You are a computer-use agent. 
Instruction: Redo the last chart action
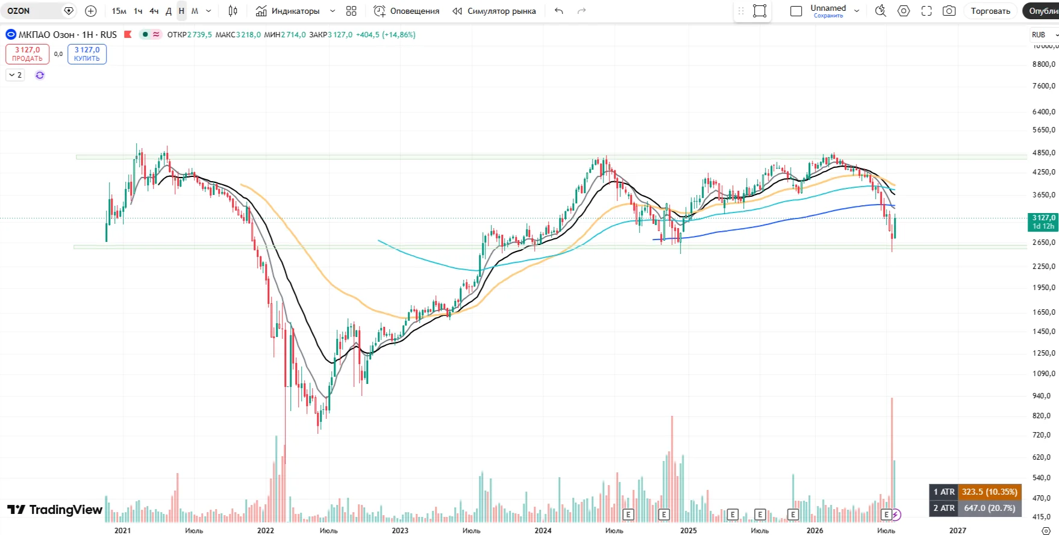click(581, 11)
